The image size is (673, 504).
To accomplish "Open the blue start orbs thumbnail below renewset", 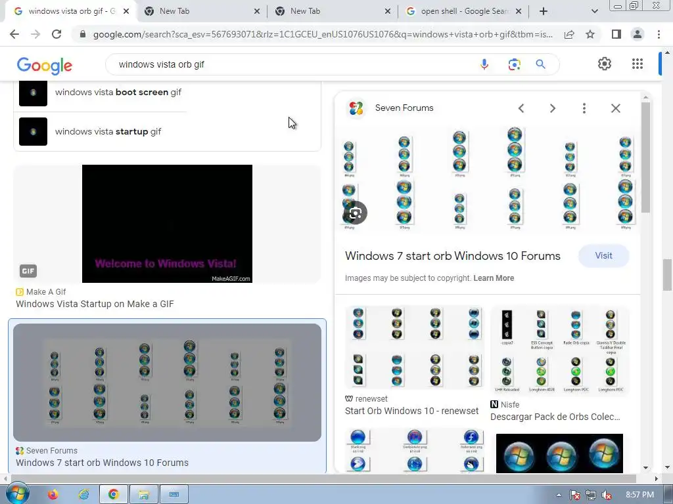I will pyautogui.click(x=414, y=451).
